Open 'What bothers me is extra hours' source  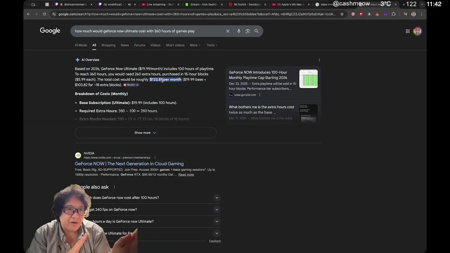click(262, 110)
